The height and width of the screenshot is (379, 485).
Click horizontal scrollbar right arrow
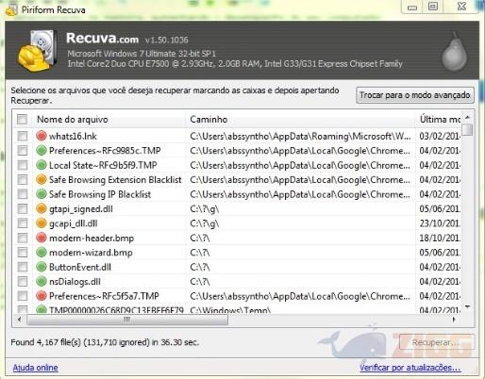coord(454,320)
